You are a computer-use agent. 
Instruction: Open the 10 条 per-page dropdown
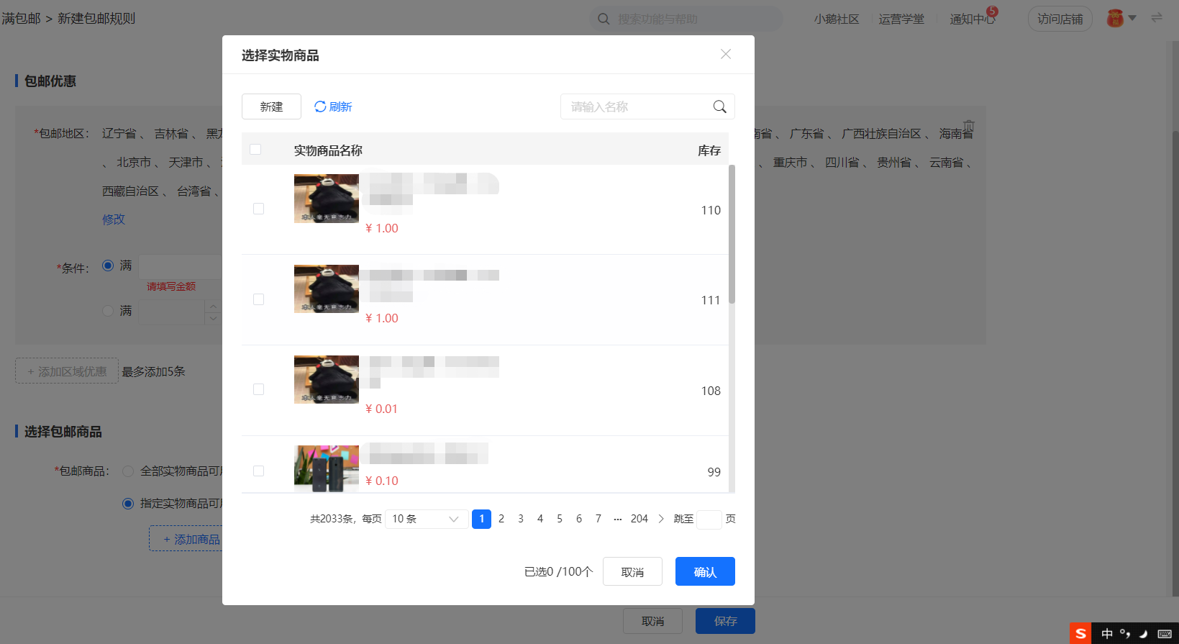click(x=427, y=519)
